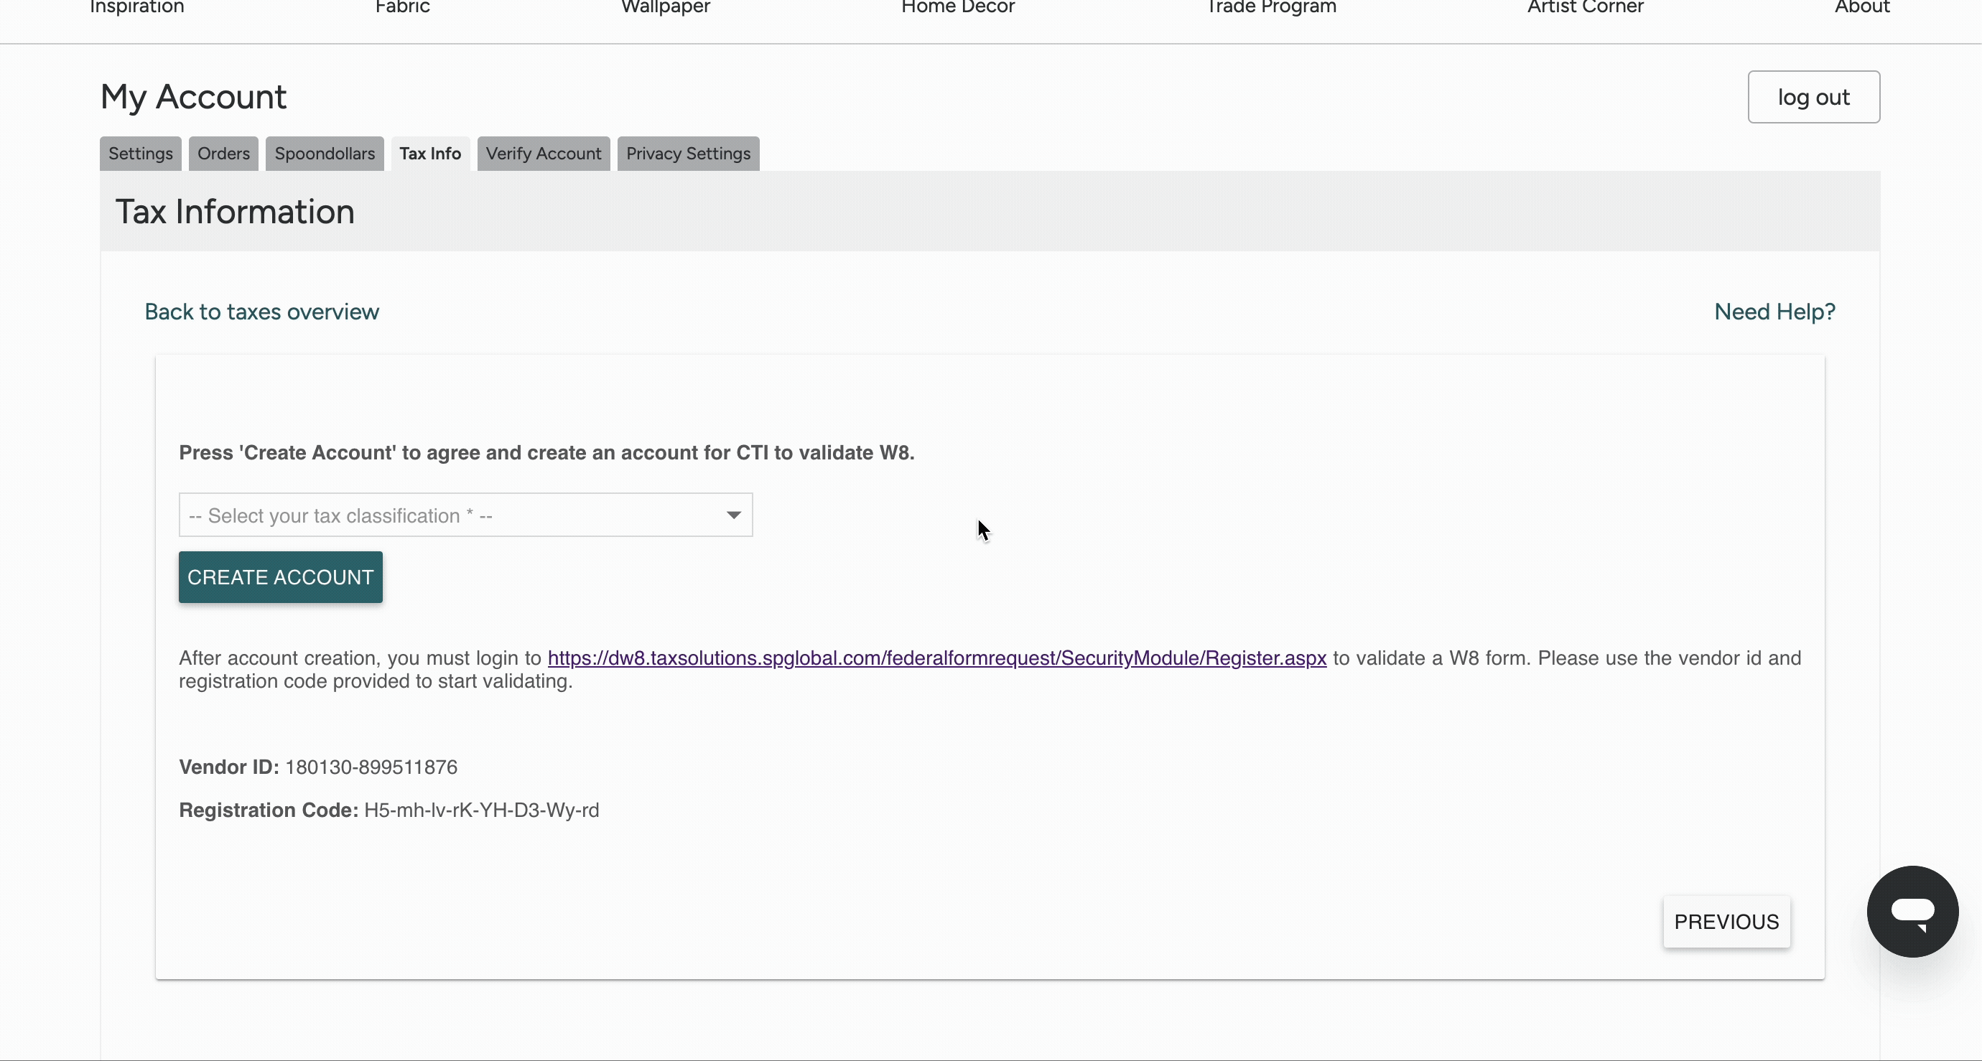This screenshot has height=1061, width=1982.
Task: Open the Inspiration navigation menu
Action: coord(137,8)
